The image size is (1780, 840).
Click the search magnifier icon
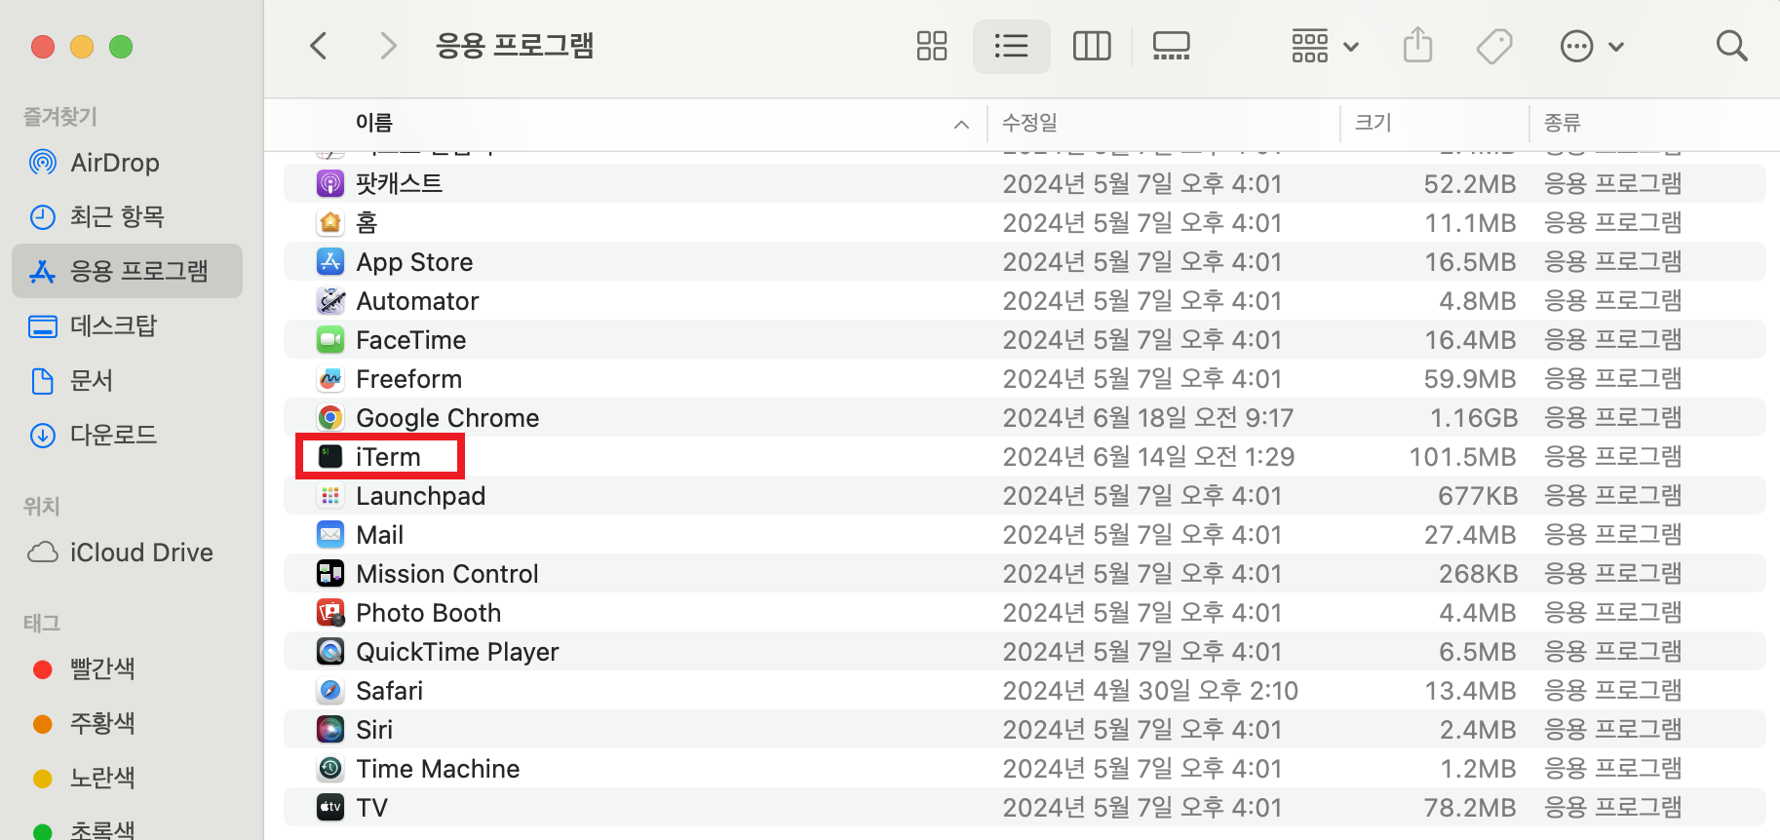(1731, 46)
